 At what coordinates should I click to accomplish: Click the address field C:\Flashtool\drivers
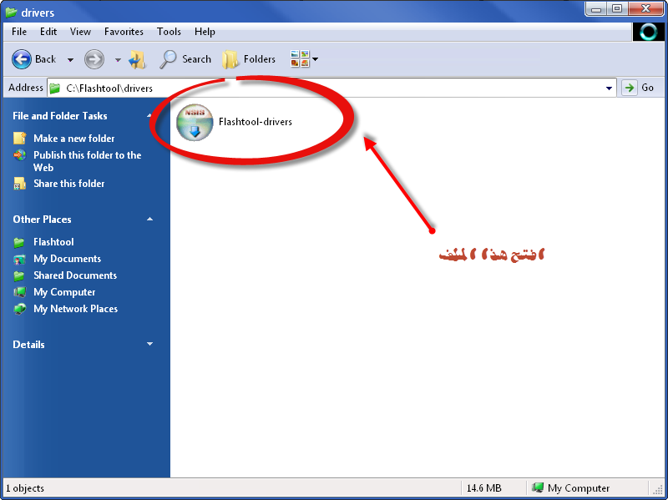tap(332, 88)
